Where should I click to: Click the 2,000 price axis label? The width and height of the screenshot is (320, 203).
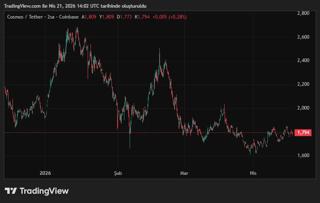click(x=303, y=108)
